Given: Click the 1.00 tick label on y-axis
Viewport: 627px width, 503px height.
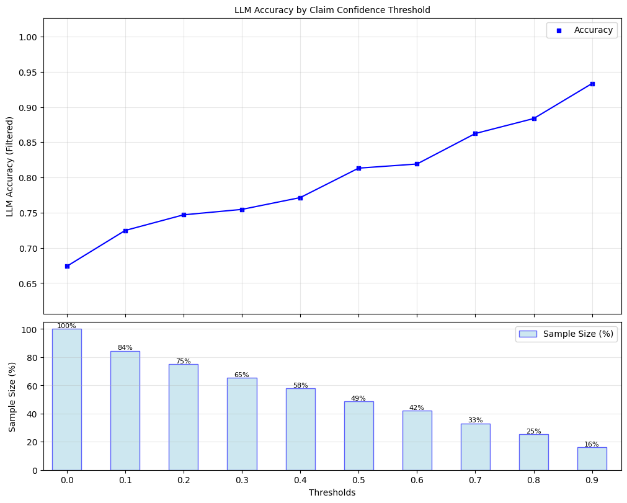Looking at the screenshot, I should [x=27, y=37].
